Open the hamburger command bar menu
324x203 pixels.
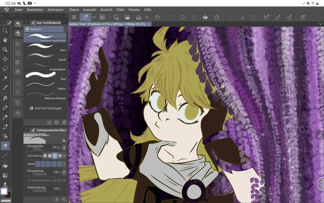pos(74,17)
